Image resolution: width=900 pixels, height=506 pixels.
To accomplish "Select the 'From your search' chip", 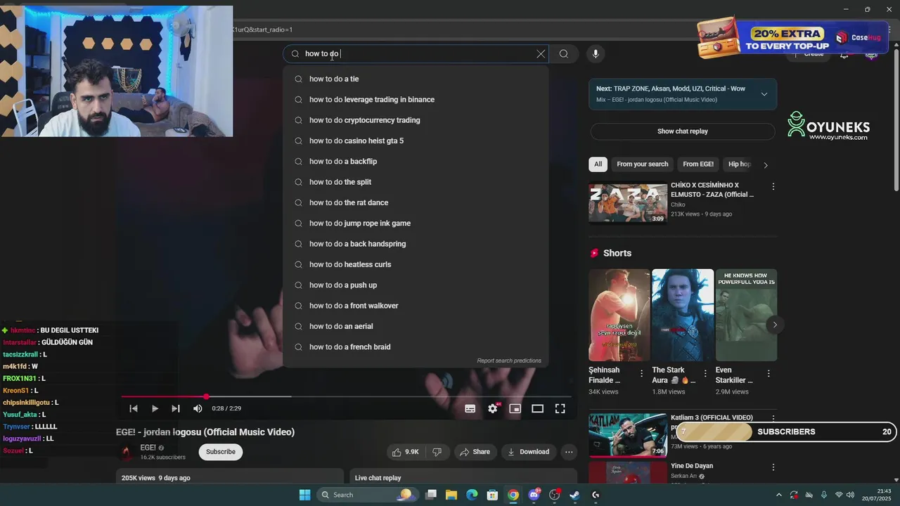I will [x=643, y=164].
